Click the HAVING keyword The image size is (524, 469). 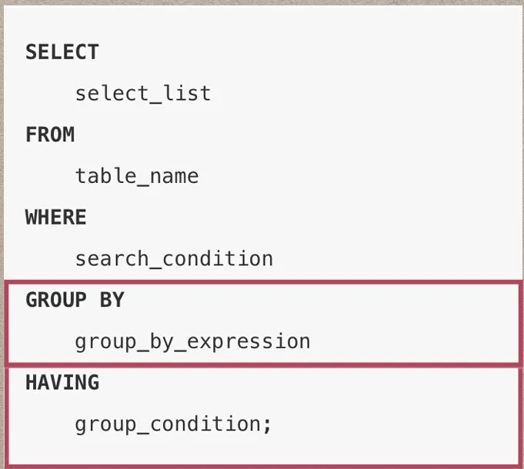pos(62,382)
